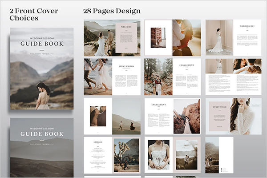Screen dimensions: 267x178
Task: Open the bride holding flowers spread
Action: (173, 155)
